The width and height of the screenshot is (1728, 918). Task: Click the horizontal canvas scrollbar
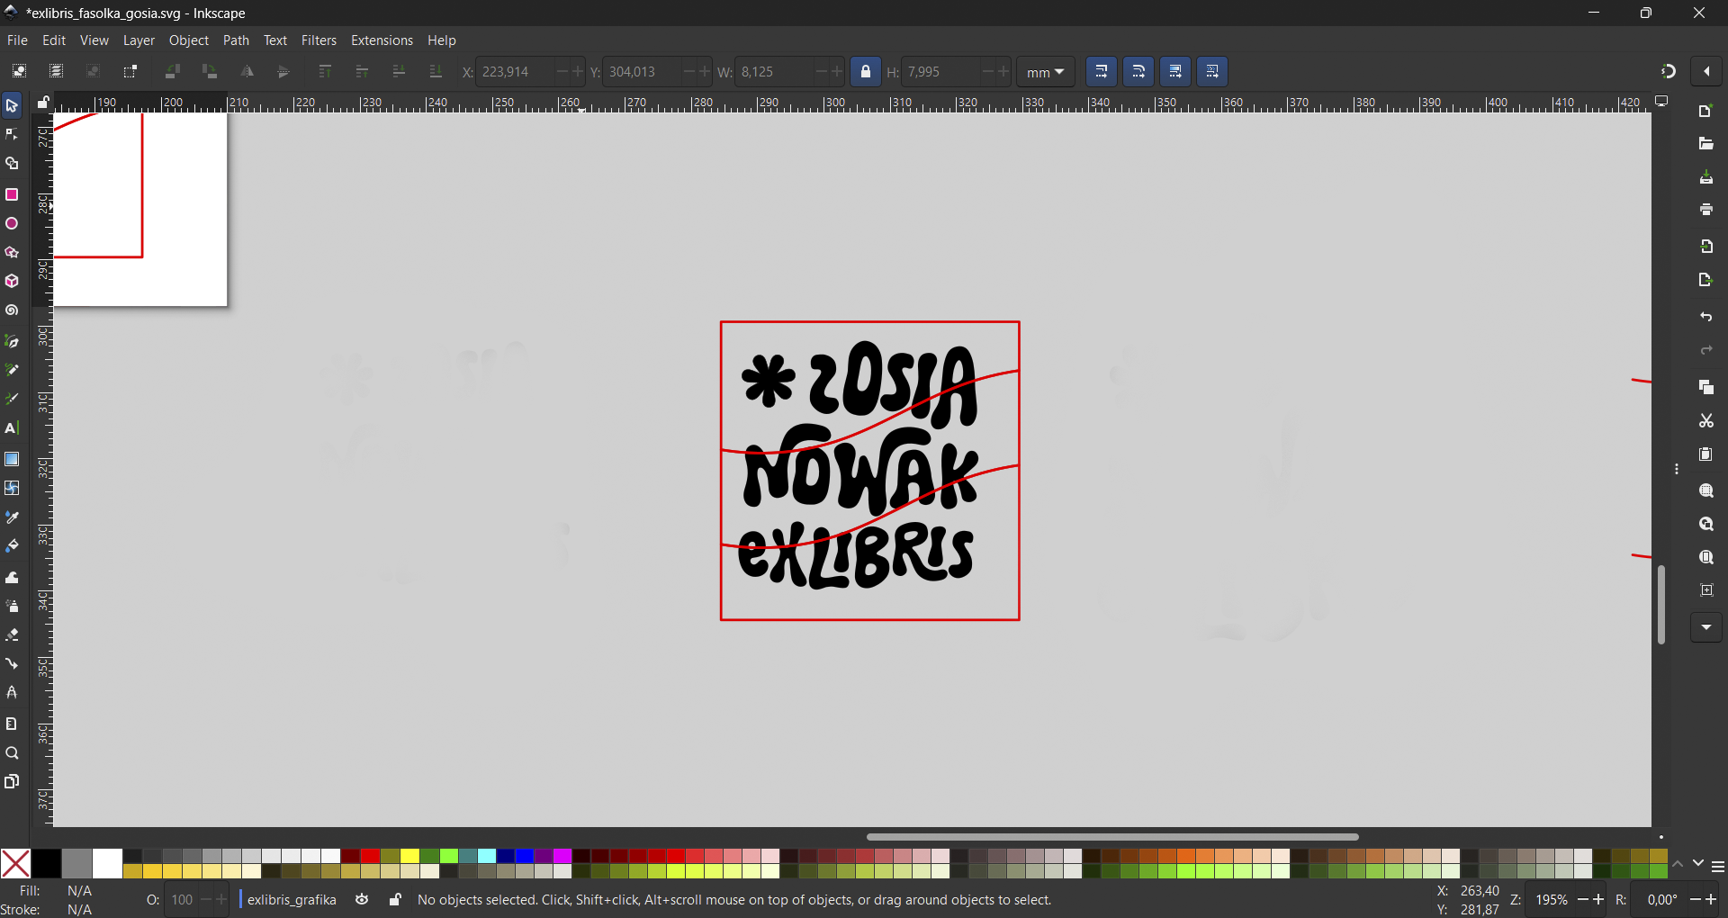(x=1112, y=837)
